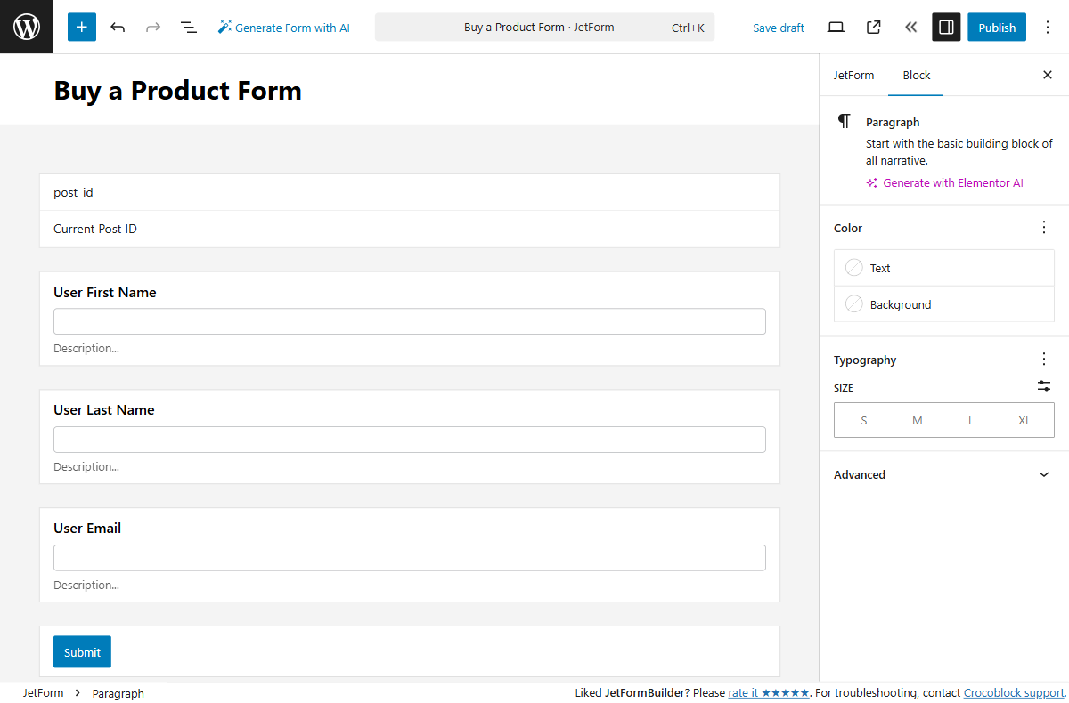Viewport: 1069px width, 703px height.
Task: Click the User First Name input field
Action: [410, 321]
